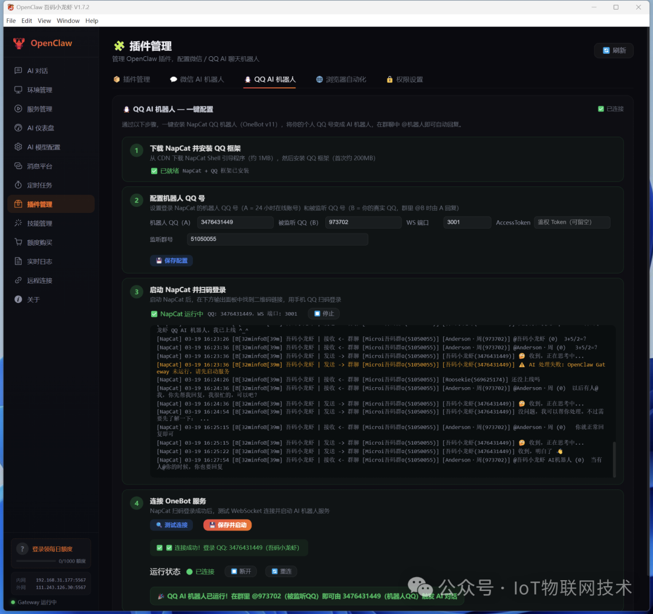Viewport: 653px width, 614px height.
Task: Select 插件管理 gift icon in sidebar
Action: [18, 204]
